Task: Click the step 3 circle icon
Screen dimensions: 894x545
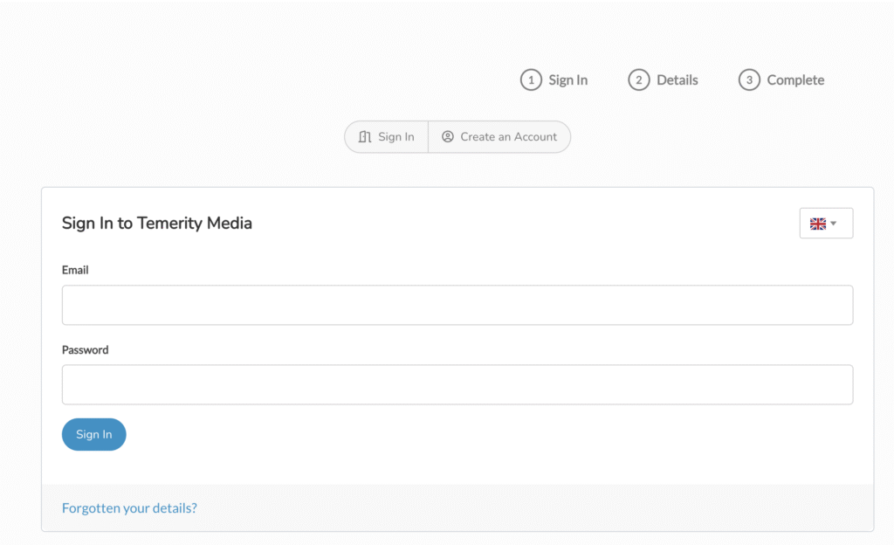Action: (749, 79)
